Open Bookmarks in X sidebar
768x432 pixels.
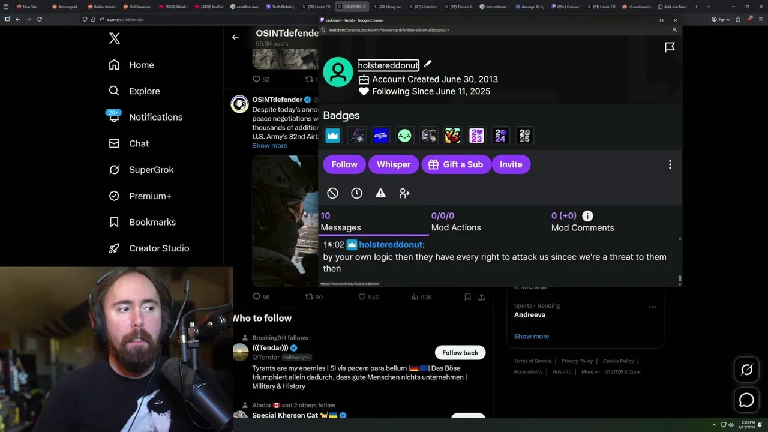click(142, 222)
